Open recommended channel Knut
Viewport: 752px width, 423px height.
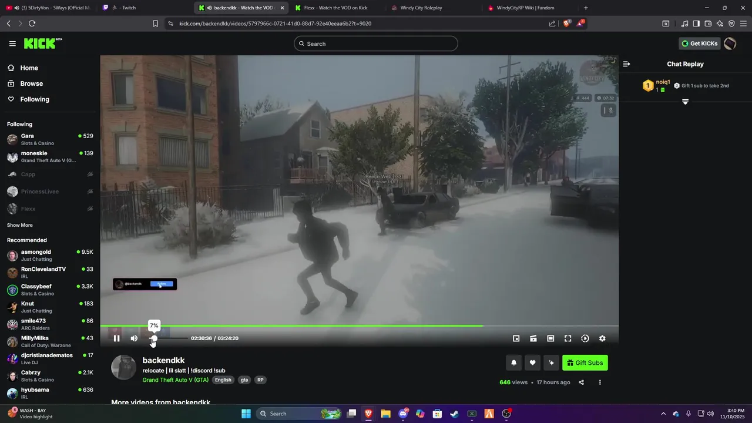coord(50,307)
